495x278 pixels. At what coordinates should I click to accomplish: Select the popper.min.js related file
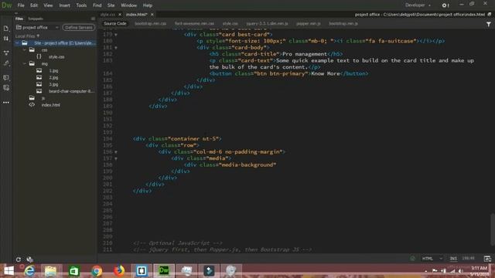308,24
